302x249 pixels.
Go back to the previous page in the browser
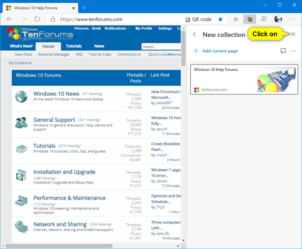pyautogui.click(x=9, y=19)
